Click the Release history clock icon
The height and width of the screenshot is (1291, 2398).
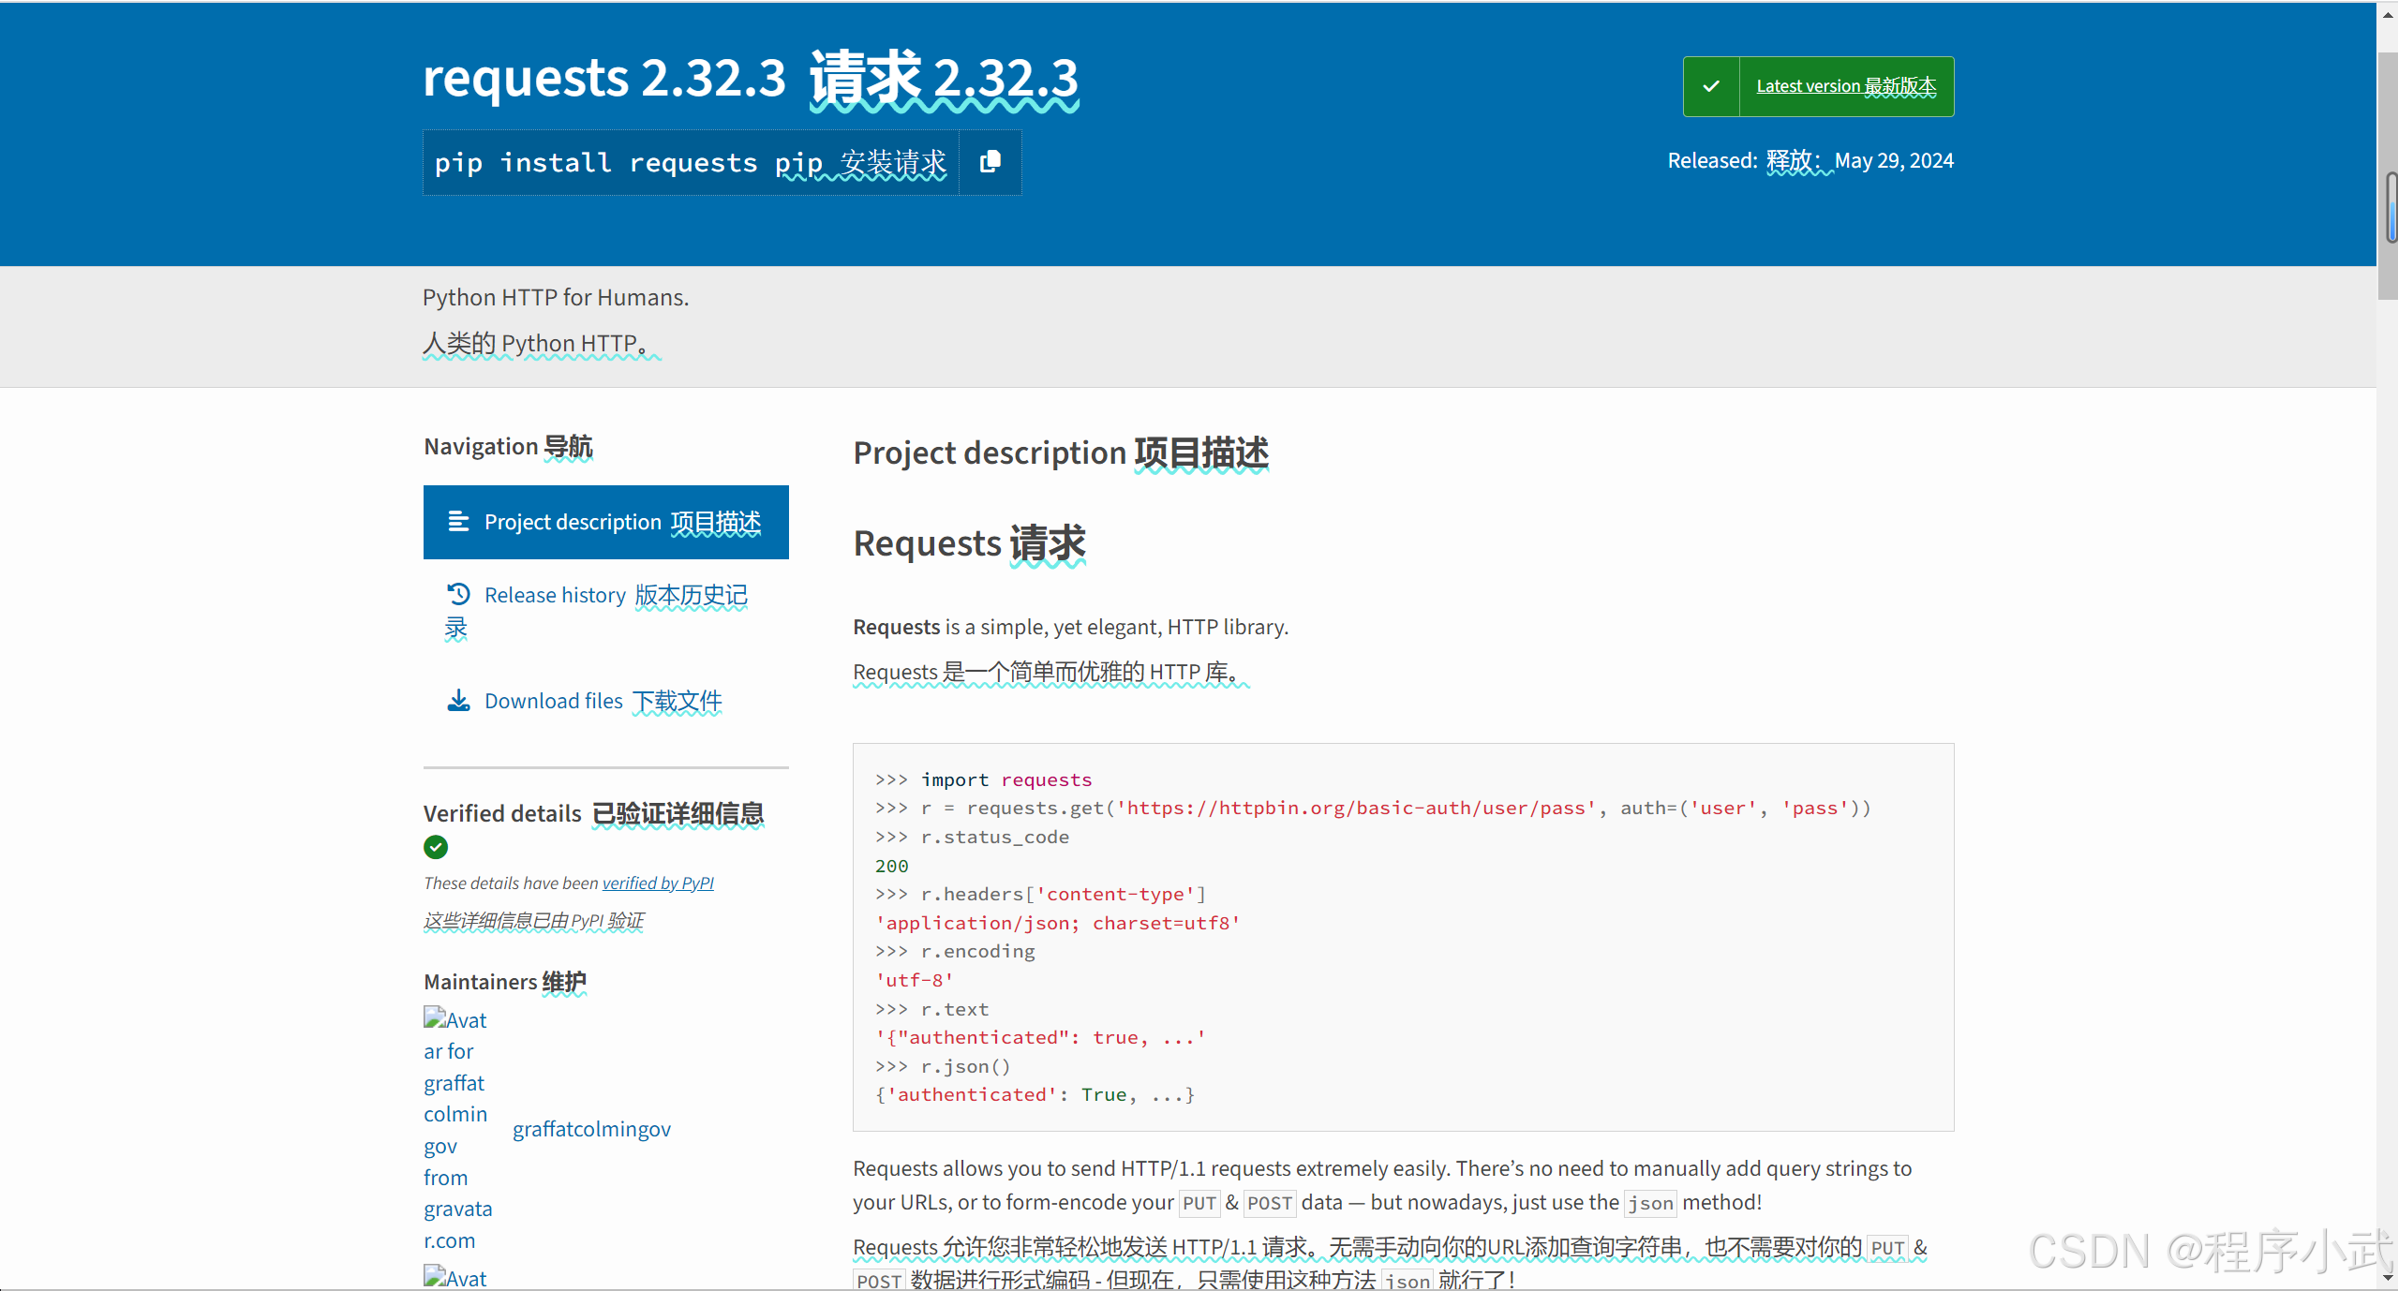458,594
